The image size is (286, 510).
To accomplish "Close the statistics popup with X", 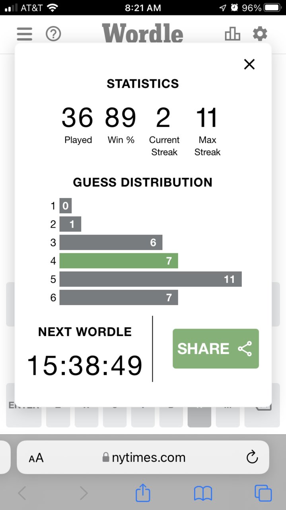I will (249, 64).
